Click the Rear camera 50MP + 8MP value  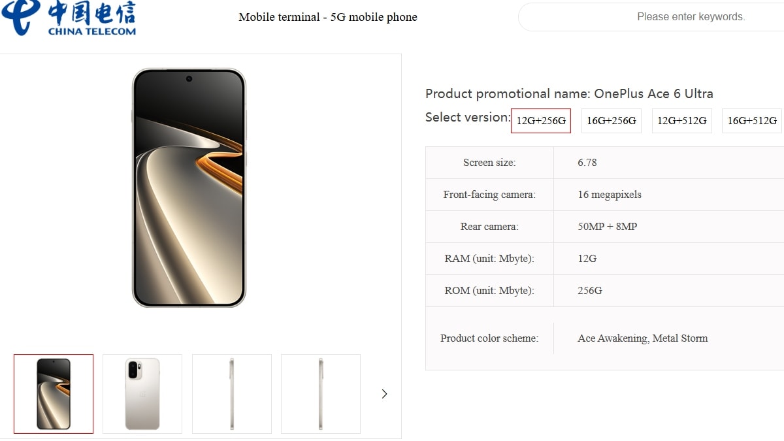[x=608, y=227]
